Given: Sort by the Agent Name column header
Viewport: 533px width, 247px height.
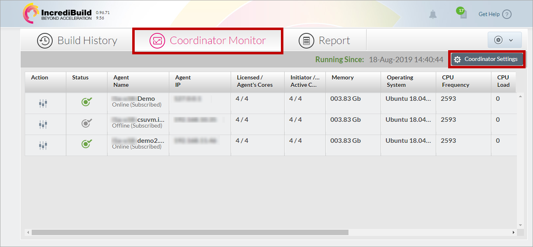Looking at the screenshot, I should pyautogui.click(x=121, y=81).
